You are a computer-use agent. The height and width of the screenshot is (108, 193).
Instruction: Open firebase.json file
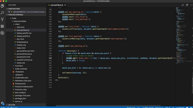click(20, 84)
